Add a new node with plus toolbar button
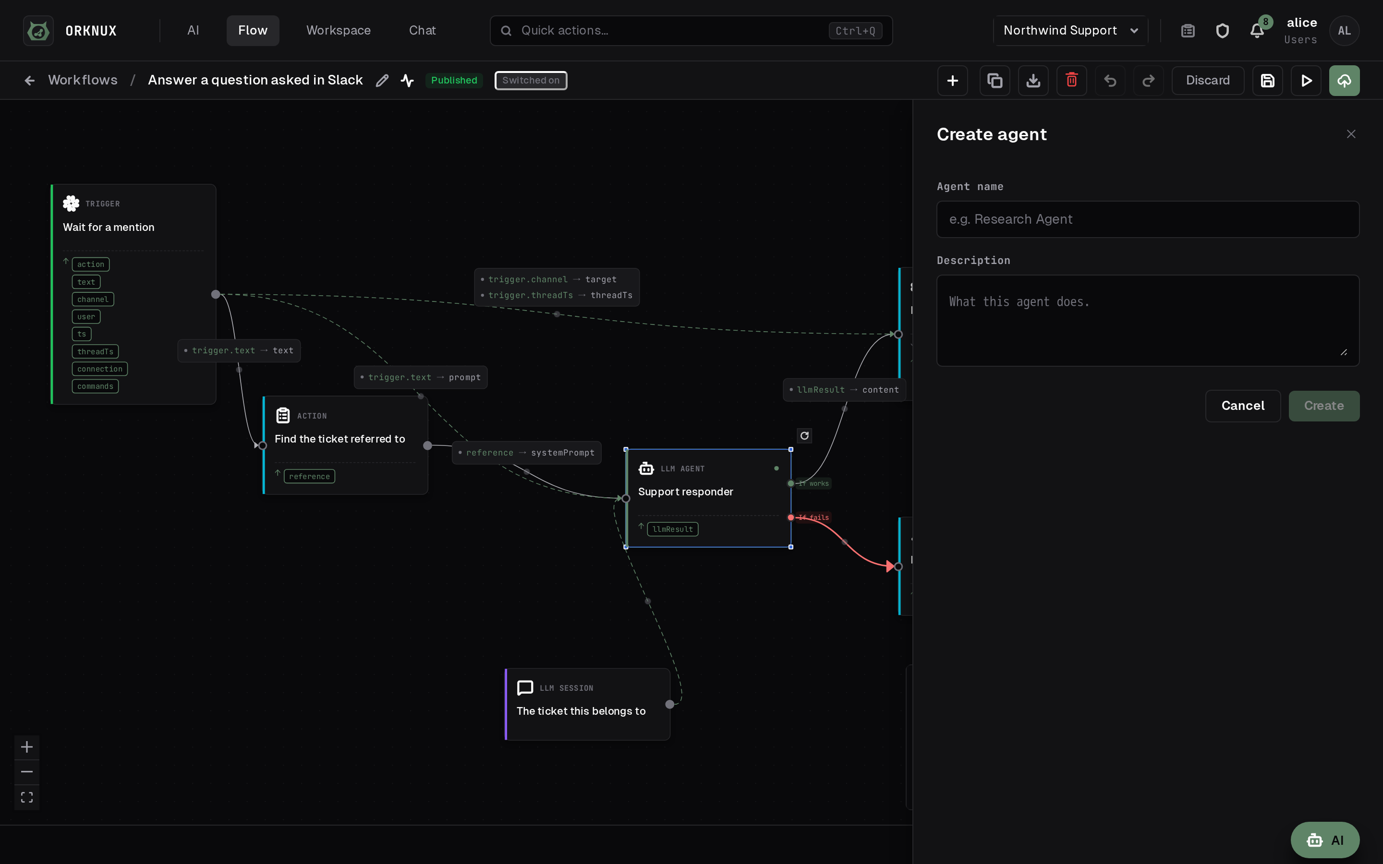The height and width of the screenshot is (864, 1383). pos(952,81)
